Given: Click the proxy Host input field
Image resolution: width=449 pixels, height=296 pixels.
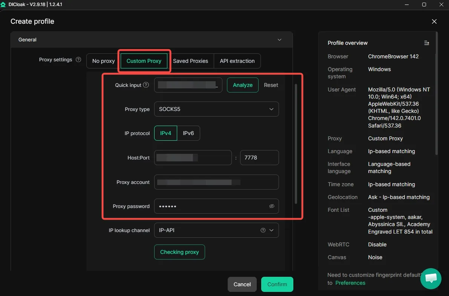Looking at the screenshot, I should pyautogui.click(x=193, y=158).
